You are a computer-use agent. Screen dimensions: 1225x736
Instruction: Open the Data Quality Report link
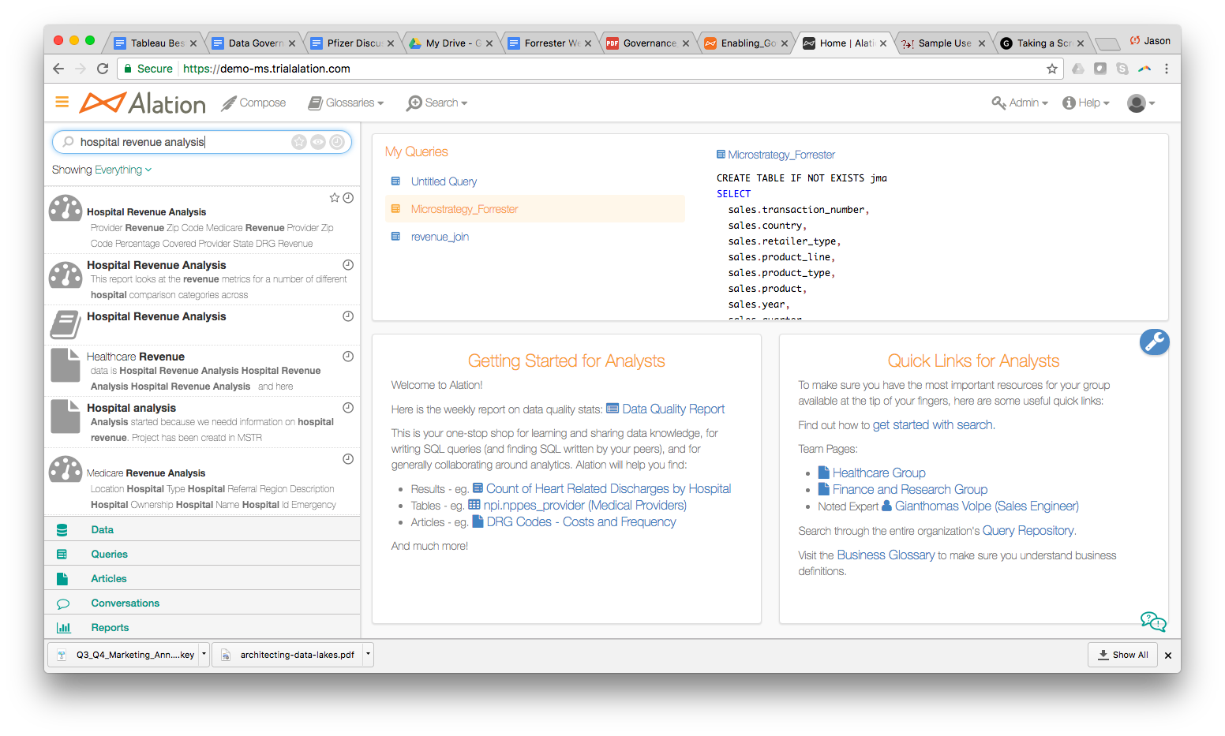coord(672,409)
